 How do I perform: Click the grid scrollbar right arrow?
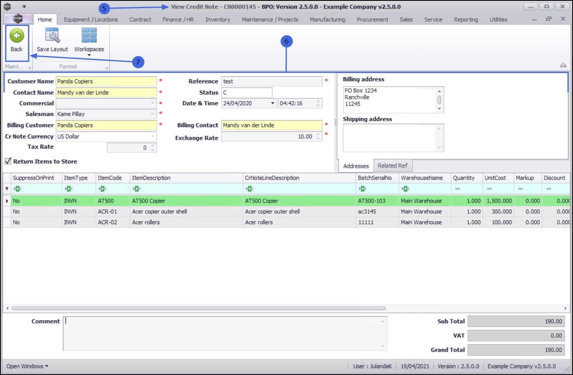(x=566, y=308)
